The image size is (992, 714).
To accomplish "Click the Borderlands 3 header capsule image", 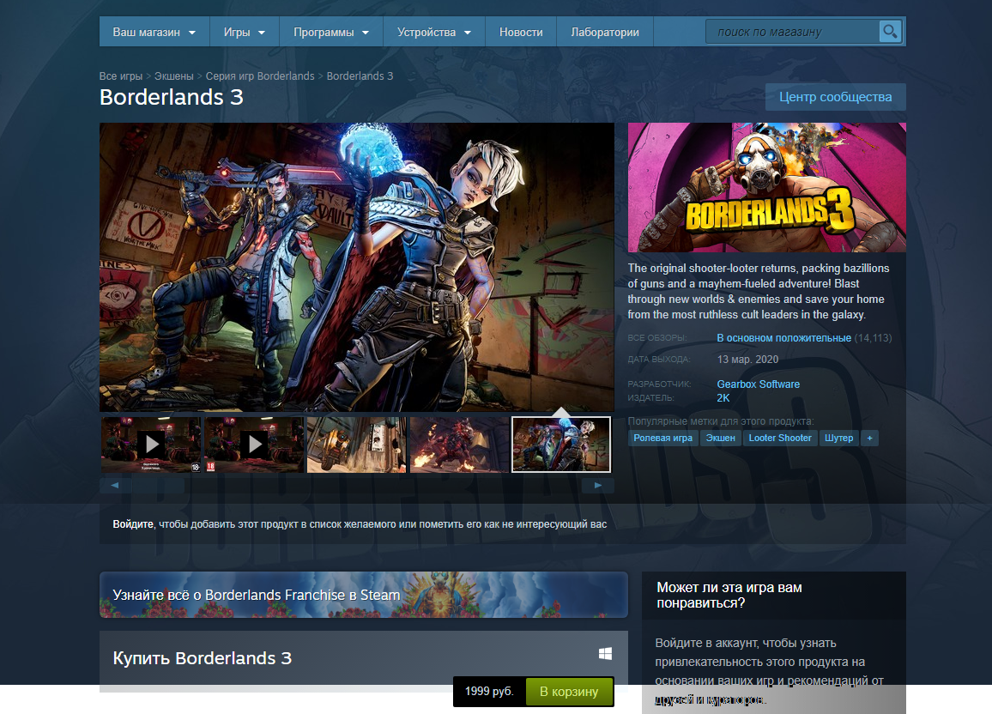I will pyautogui.click(x=767, y=187).
